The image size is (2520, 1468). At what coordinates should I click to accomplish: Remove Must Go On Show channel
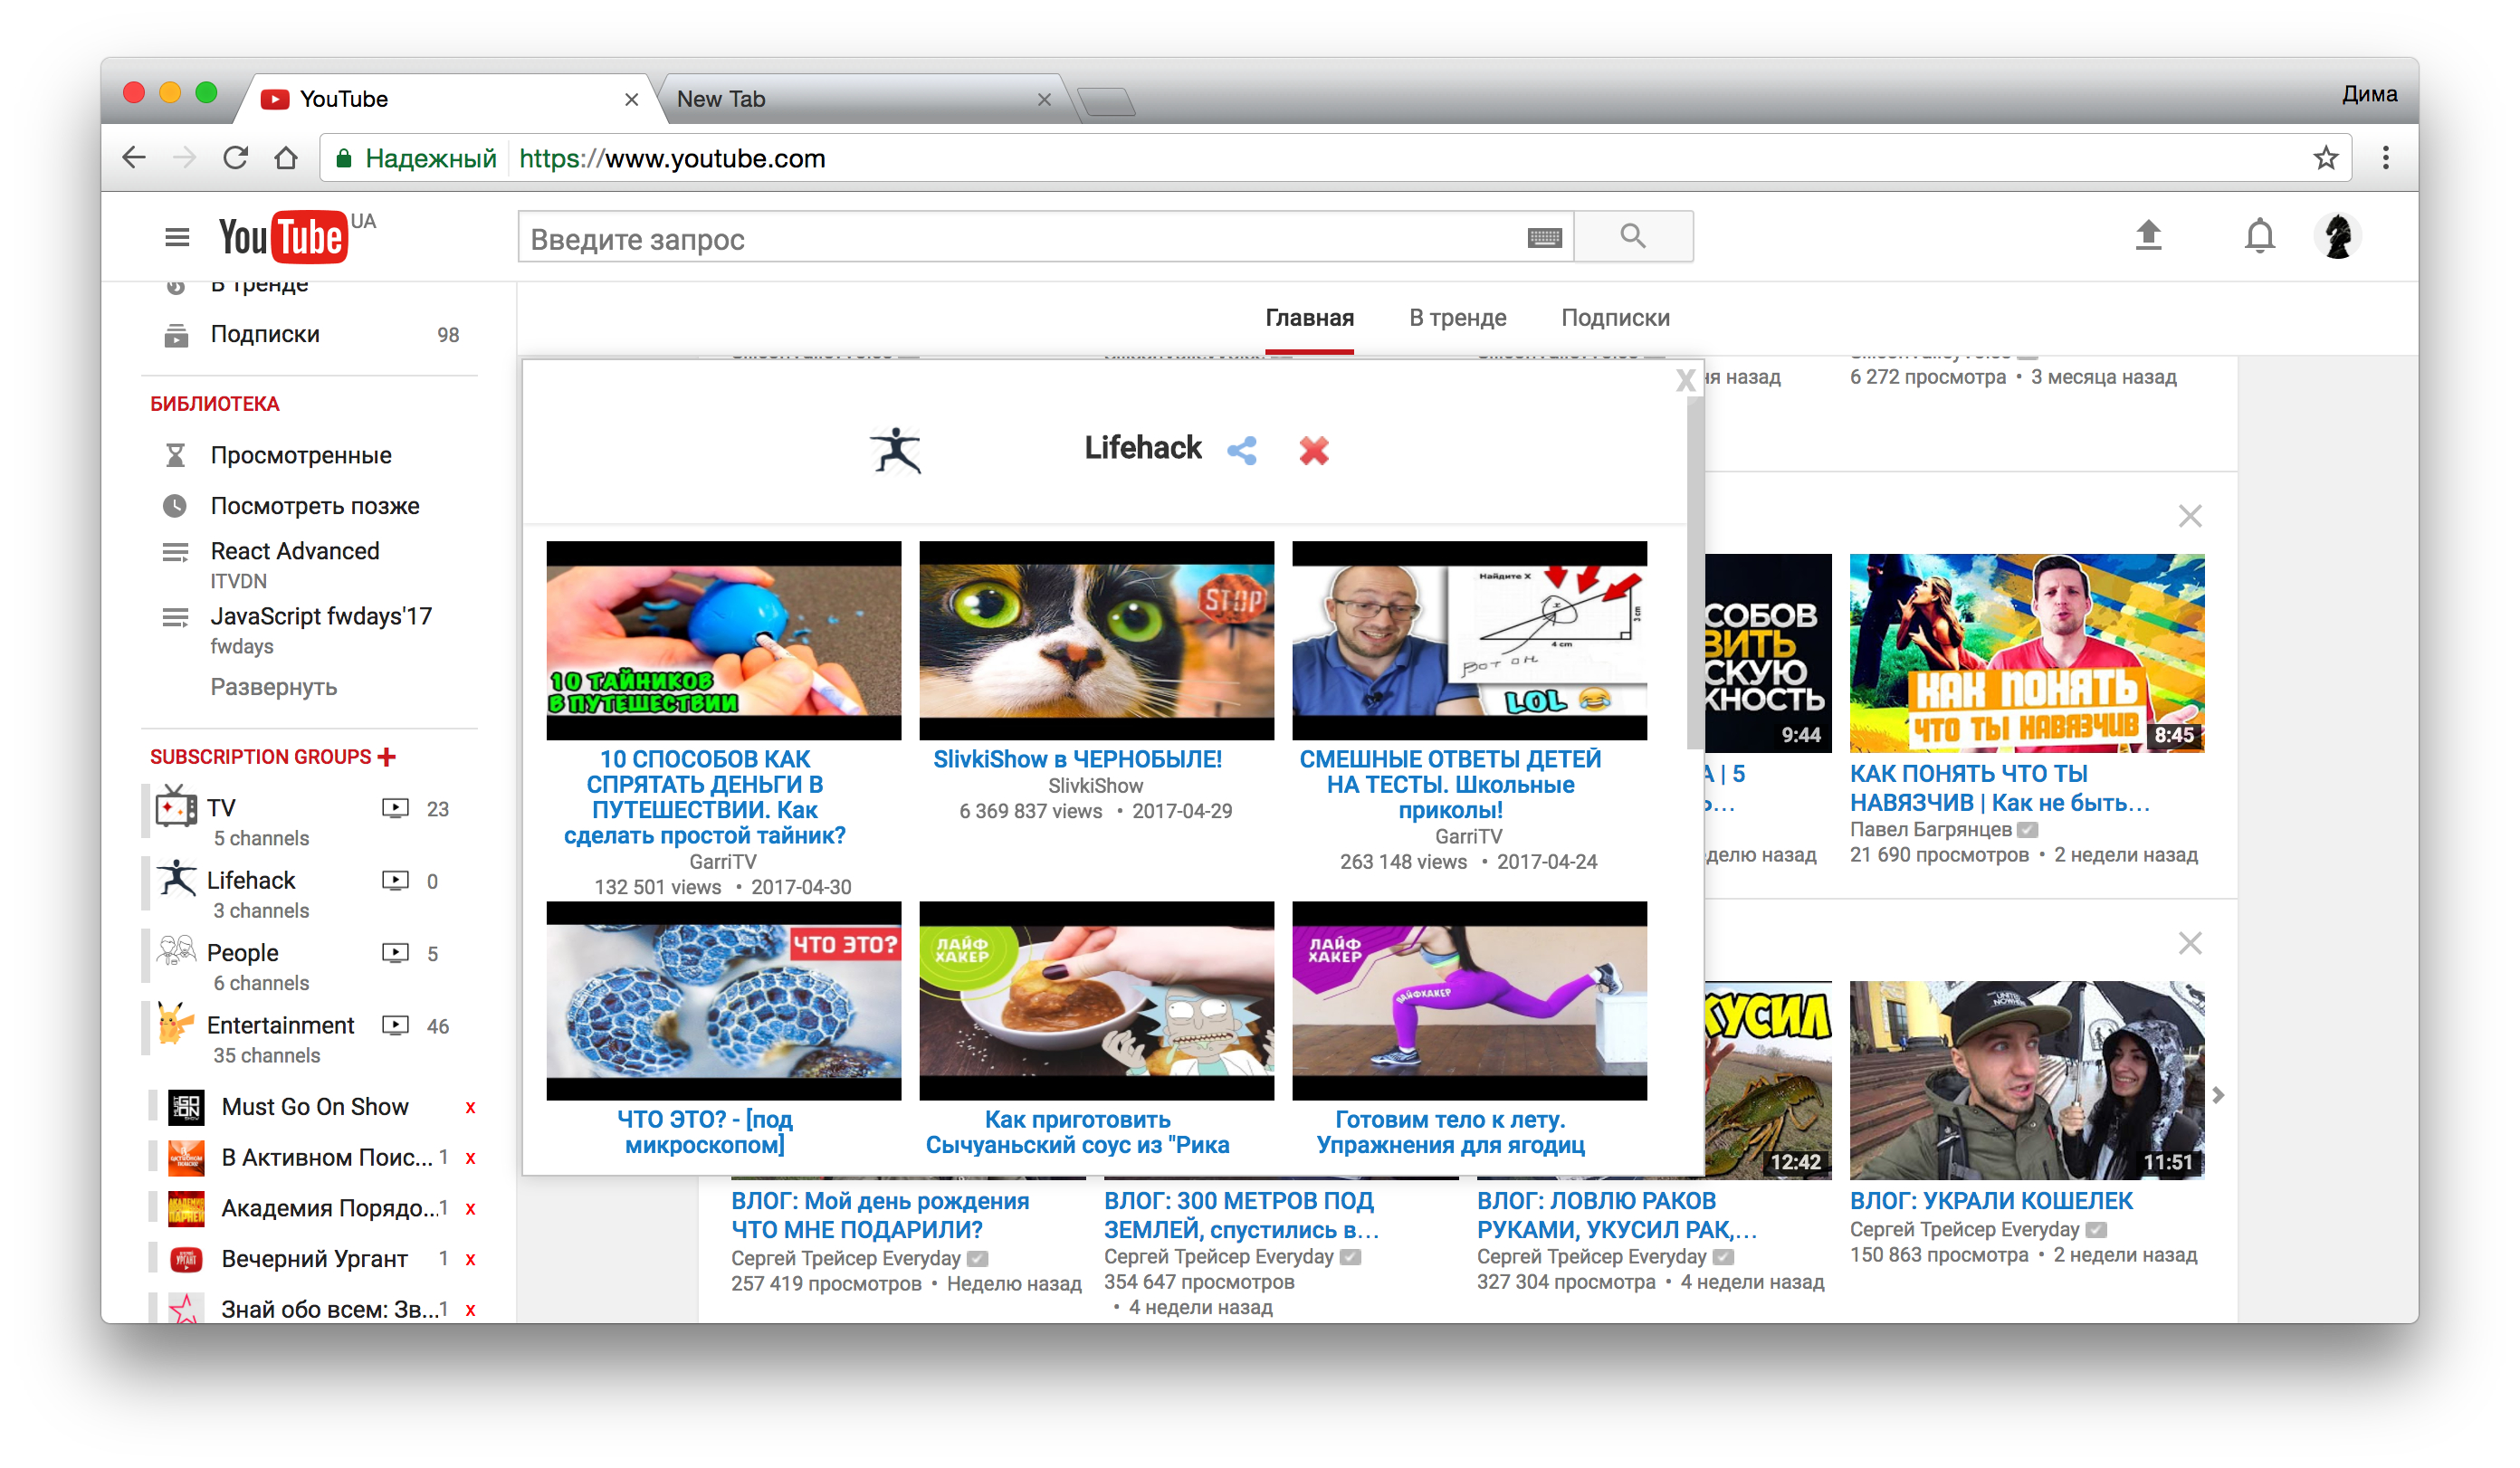[x=470, y=1107]
